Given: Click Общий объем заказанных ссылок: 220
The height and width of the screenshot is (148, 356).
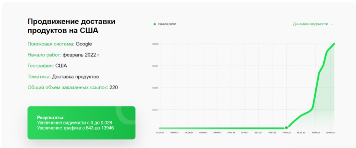Looking at the screenshot, I should tap(73, 88).
